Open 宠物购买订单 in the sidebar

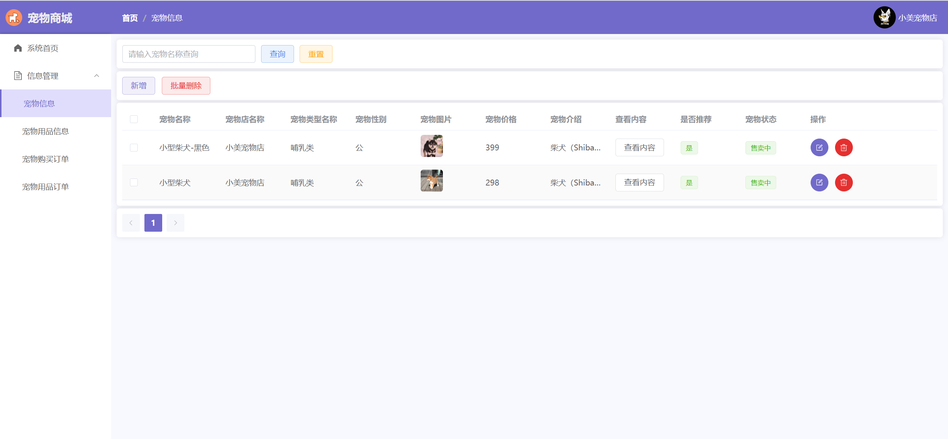[x=46, y=159]
